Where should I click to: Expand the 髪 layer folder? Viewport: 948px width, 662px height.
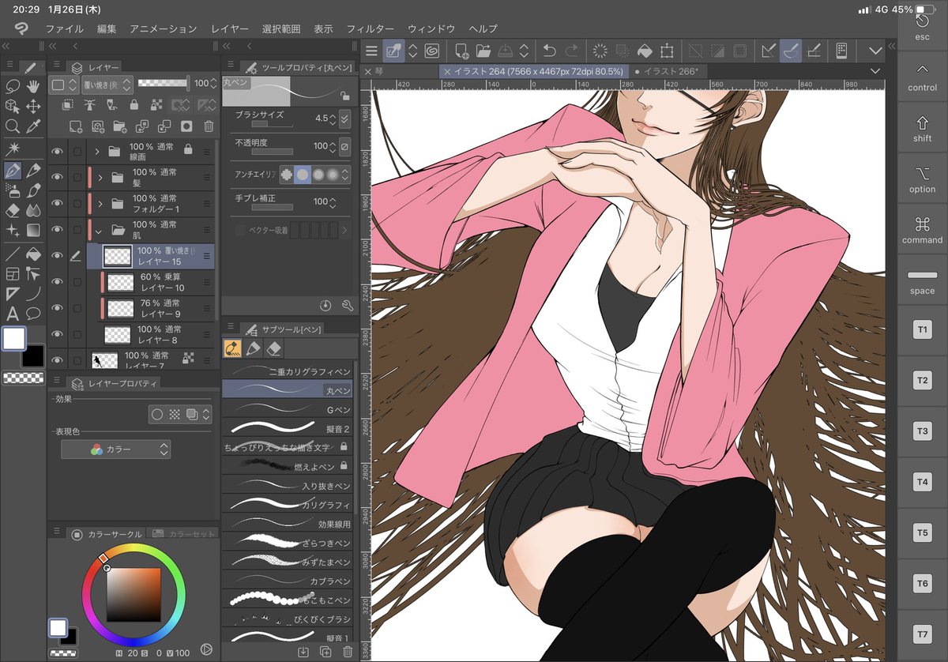click(x=100, y=178)
